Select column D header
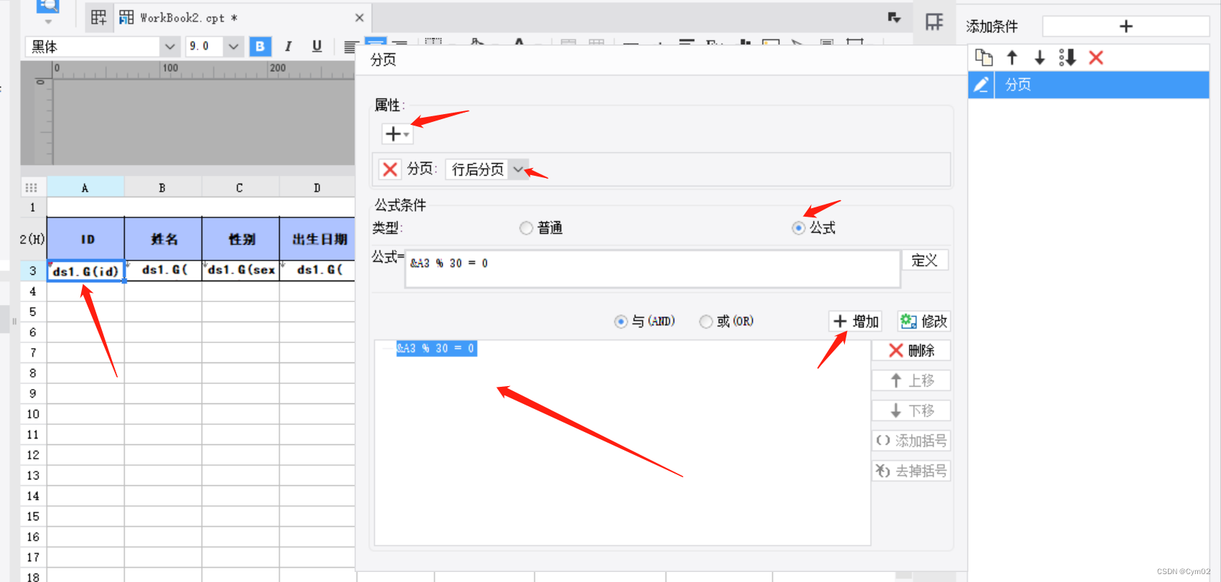 [317, 188]
